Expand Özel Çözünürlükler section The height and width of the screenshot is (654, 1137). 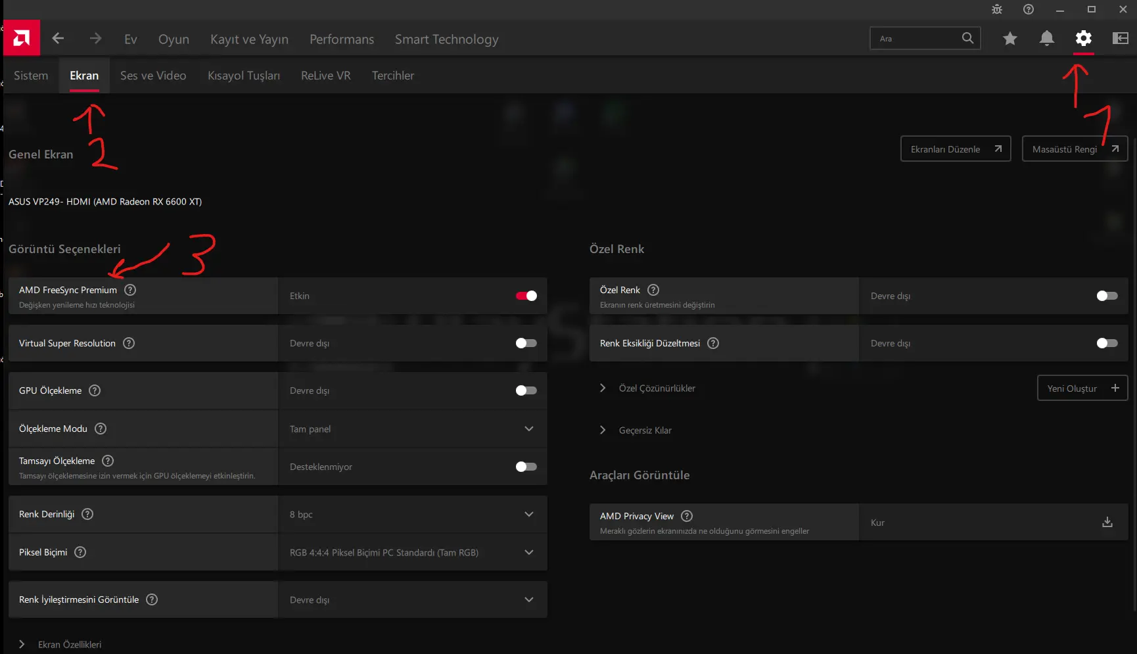[603, 388]
